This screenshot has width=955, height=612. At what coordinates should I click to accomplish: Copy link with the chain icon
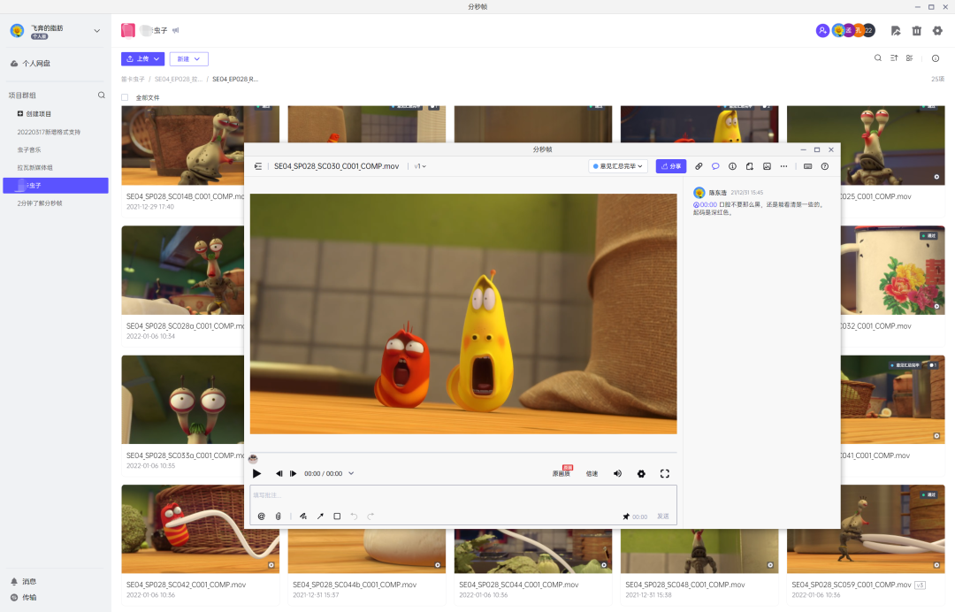[x=699, y=165]
